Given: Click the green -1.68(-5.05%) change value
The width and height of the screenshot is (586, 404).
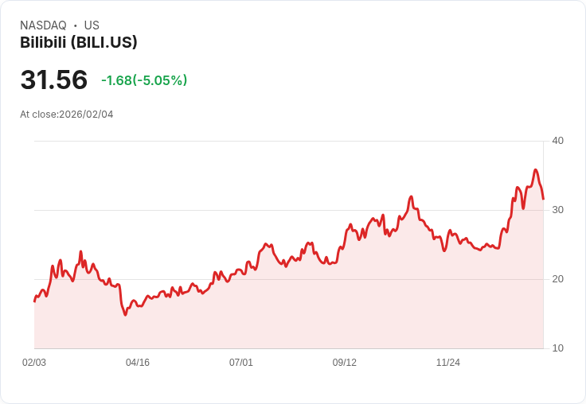Looking at the screenshot, I should [144, 80].
